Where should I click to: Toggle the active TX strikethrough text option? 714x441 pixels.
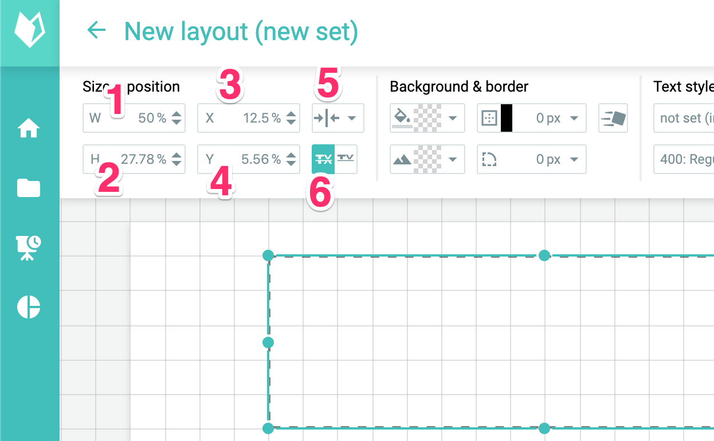point(324,159)
